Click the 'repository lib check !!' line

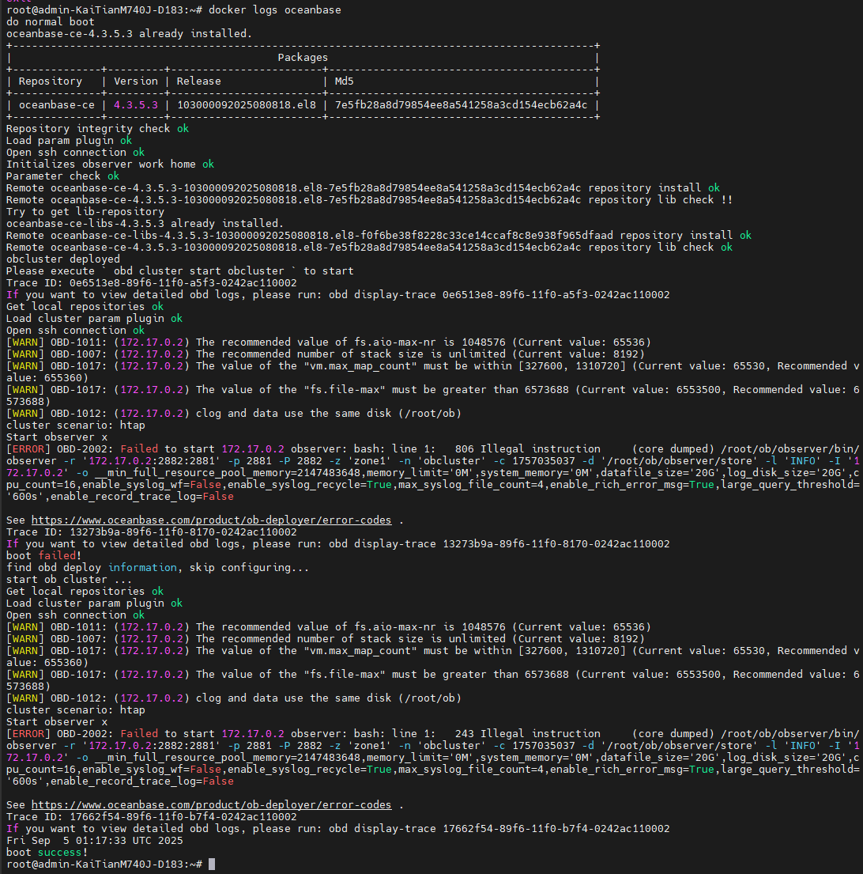pyautogui.click(x=369, y=199)
